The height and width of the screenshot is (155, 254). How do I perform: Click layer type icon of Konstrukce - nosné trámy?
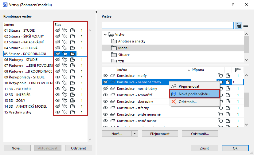(113, 89)
